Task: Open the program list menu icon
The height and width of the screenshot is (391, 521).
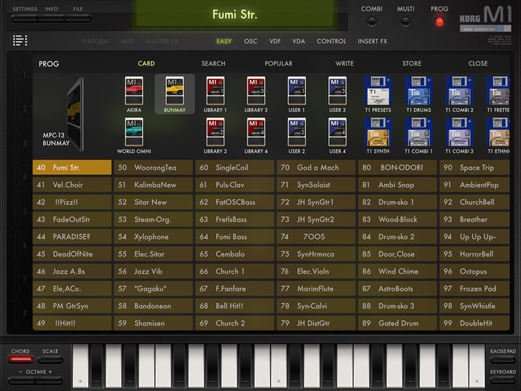Action: 20,40
